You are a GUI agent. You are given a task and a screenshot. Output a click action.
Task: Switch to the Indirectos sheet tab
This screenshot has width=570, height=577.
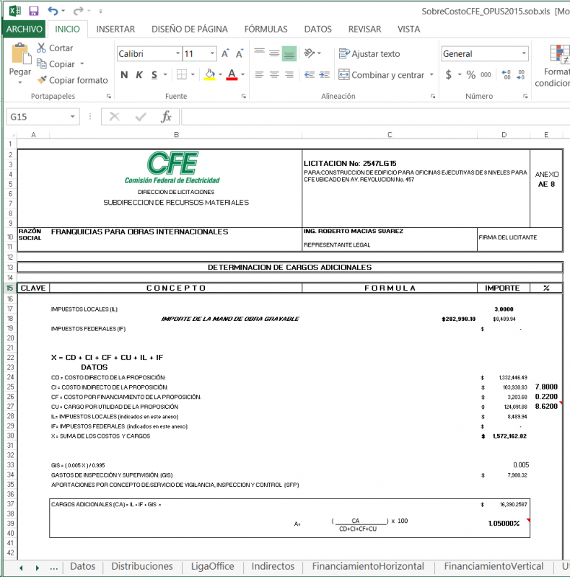coord(273,566)
